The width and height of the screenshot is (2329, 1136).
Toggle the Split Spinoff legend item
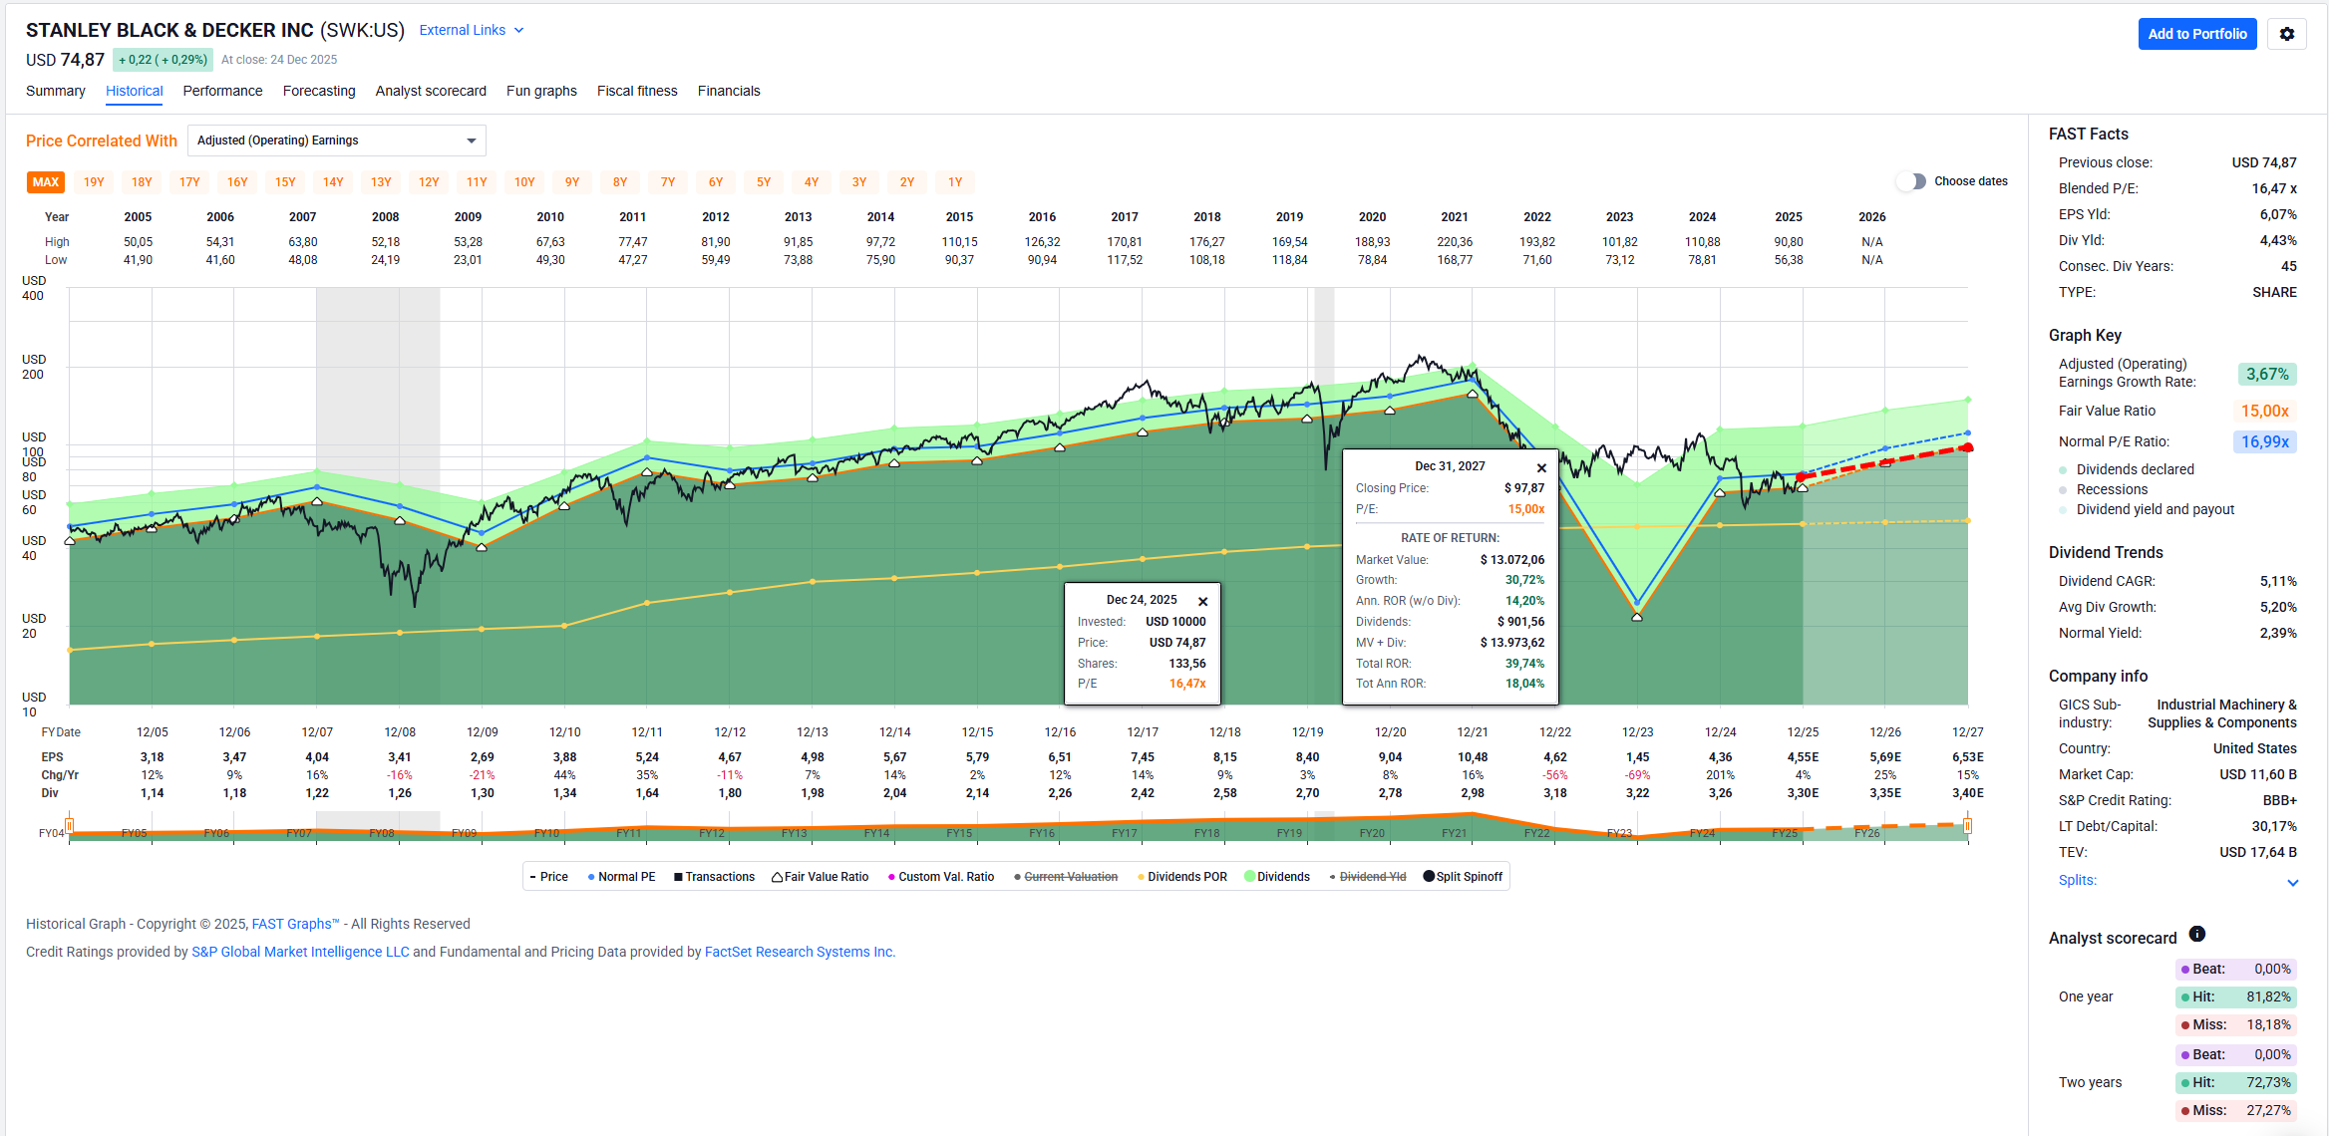1462,877
